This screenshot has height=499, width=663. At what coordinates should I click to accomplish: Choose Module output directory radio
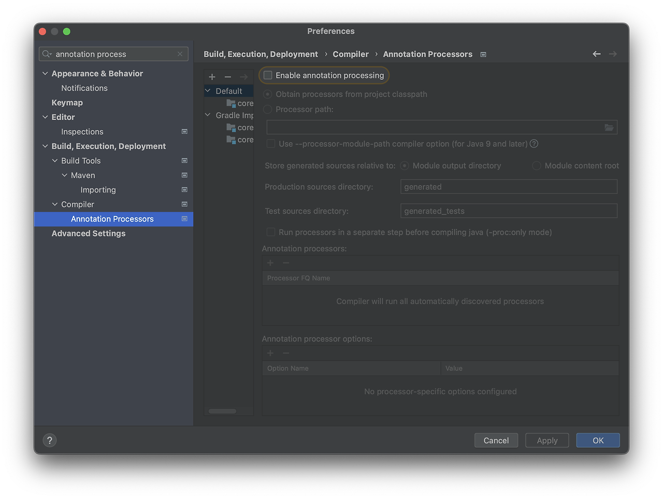click(x=405, y=166)
